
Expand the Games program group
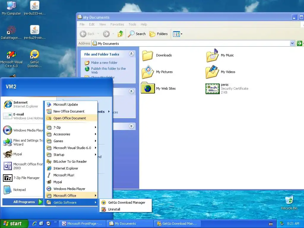click(x=71, y=141)
